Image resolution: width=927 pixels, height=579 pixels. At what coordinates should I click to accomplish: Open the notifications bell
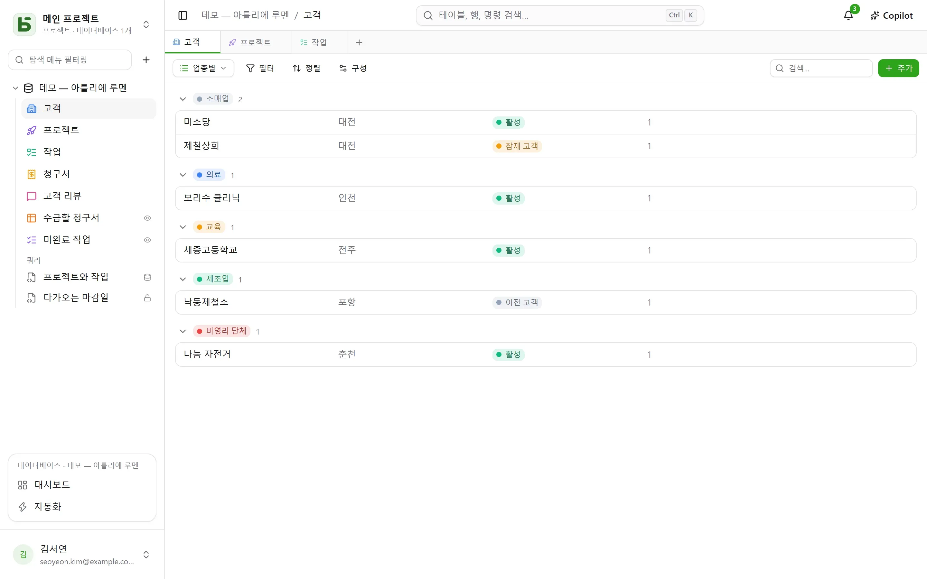point(848,15)
